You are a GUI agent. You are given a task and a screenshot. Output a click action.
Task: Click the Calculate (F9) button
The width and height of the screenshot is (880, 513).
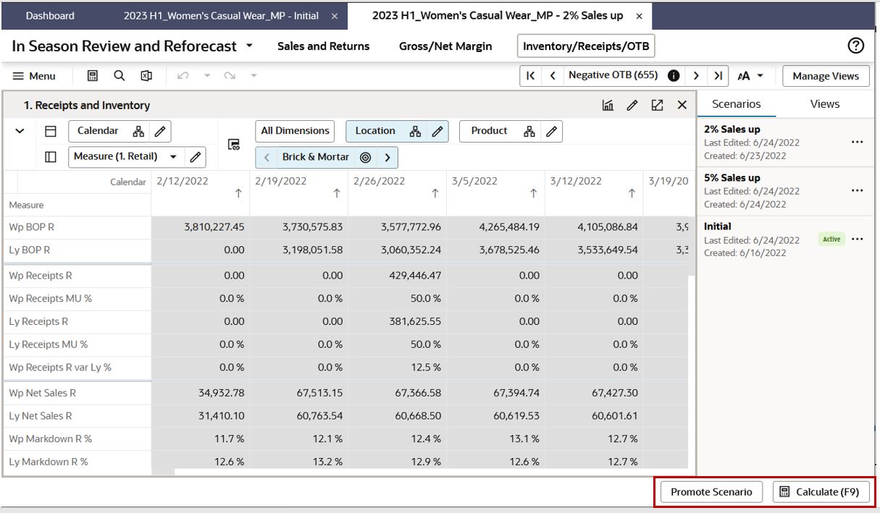tap(821, 492)
